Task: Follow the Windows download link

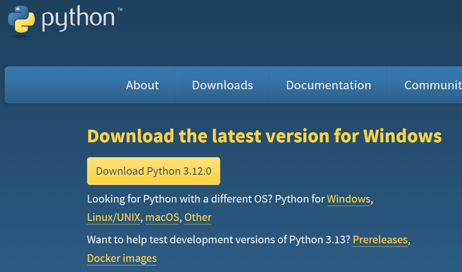Action: [349, 199]
